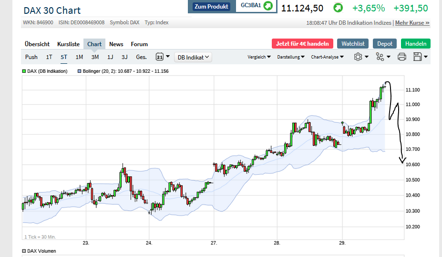Toggle the DAX Volumen panel square icon
This screenshot has width=442, height=257.
point(24,251)
